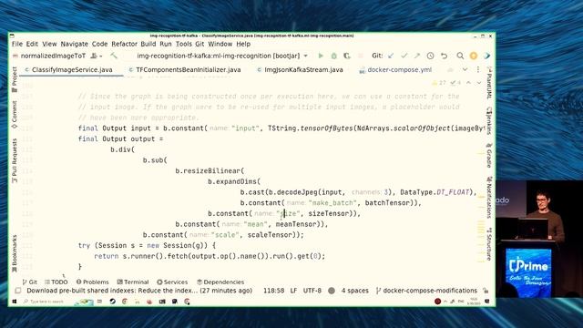Build project with hammer icon
The height and width of the screenshot is (328, 583).
coord(114,56)
